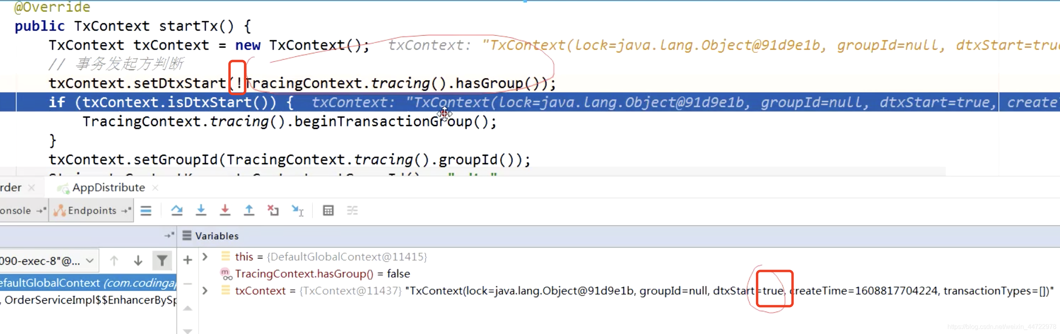
Task: Select TracingContext.hasGroup() = false watch row
Action: (x=322, y=274)
